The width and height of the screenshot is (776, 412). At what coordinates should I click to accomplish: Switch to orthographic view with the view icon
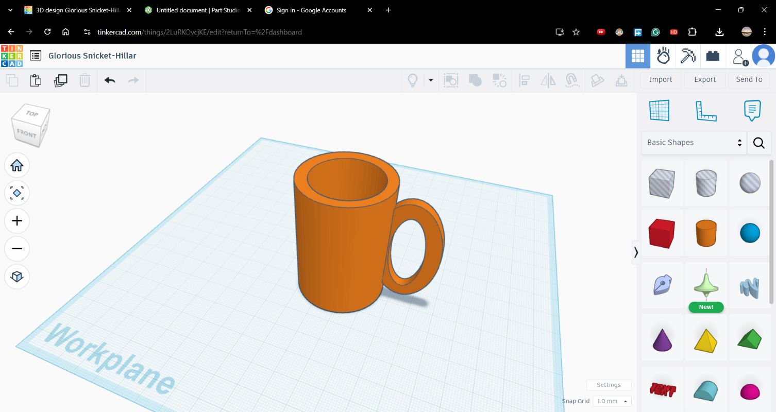(17, 277)
